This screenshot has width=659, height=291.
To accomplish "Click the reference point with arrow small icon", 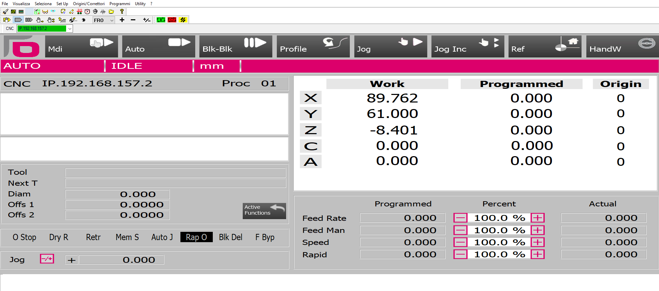I will pos(73,20).
